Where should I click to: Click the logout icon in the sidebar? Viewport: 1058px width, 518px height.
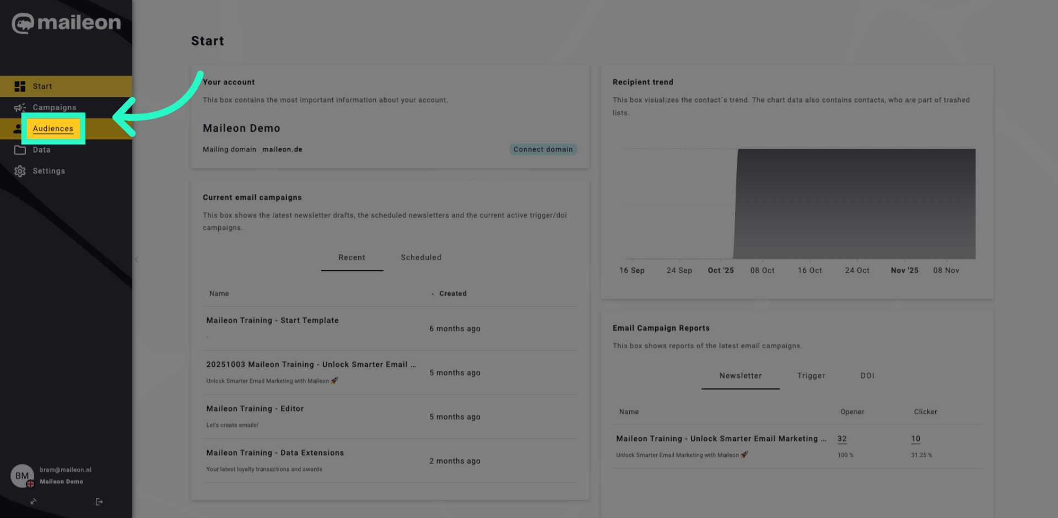(99, 501)
